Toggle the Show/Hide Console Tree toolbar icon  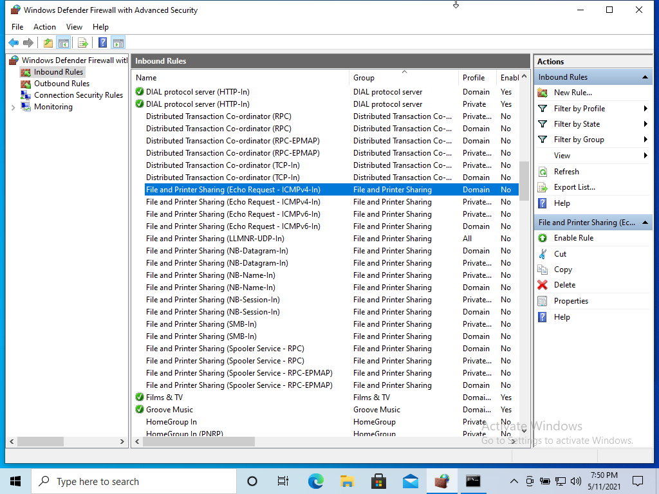coord(64,42)
